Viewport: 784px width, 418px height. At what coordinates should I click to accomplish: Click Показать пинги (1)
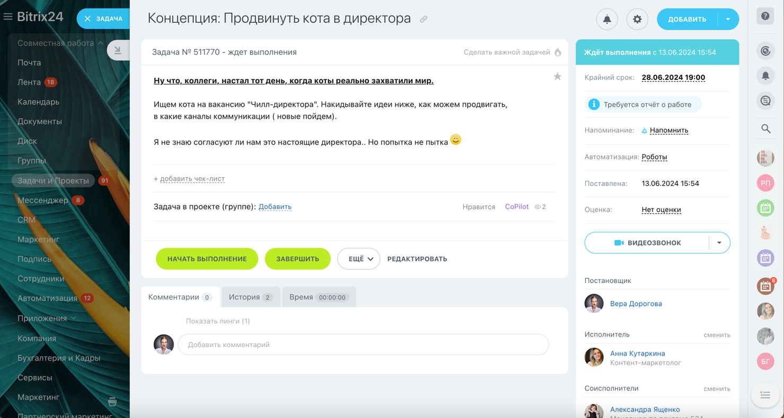pyautogui.click(x=218, y=321)
